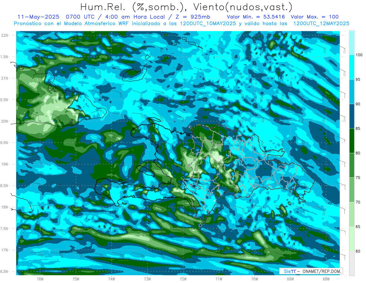Pick the dark green 80–85 colorbar segment
366x283 pixels.
click(352, 141)
